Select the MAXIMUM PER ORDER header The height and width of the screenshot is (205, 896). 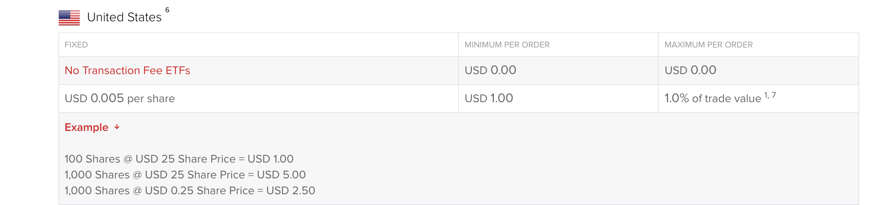(x=708, y=45)
